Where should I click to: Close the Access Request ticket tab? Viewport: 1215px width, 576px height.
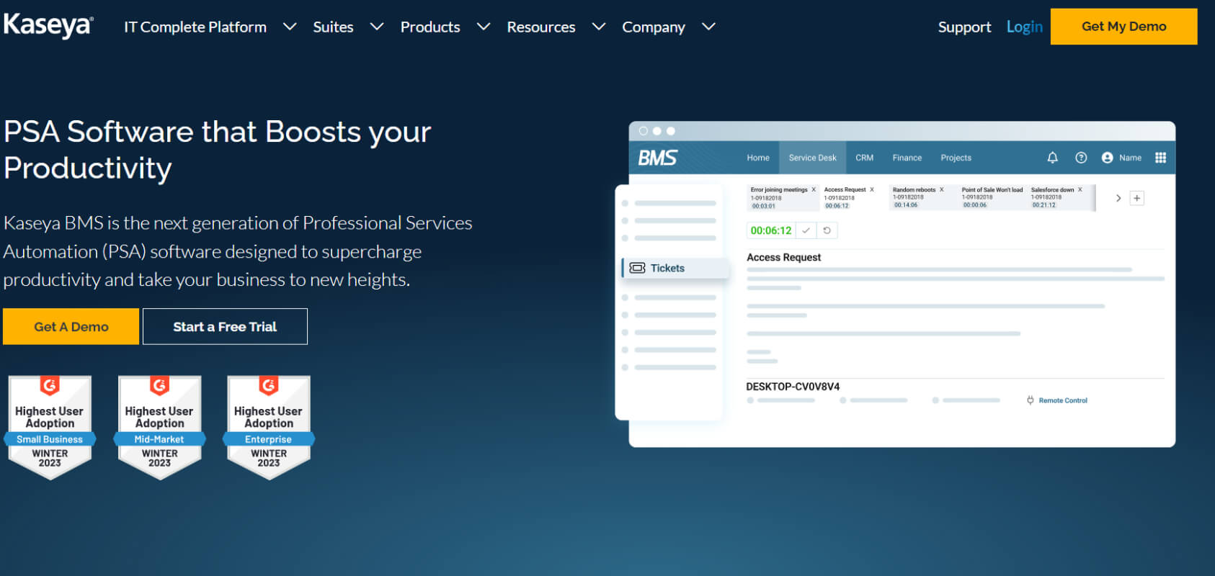pos(872,190)
